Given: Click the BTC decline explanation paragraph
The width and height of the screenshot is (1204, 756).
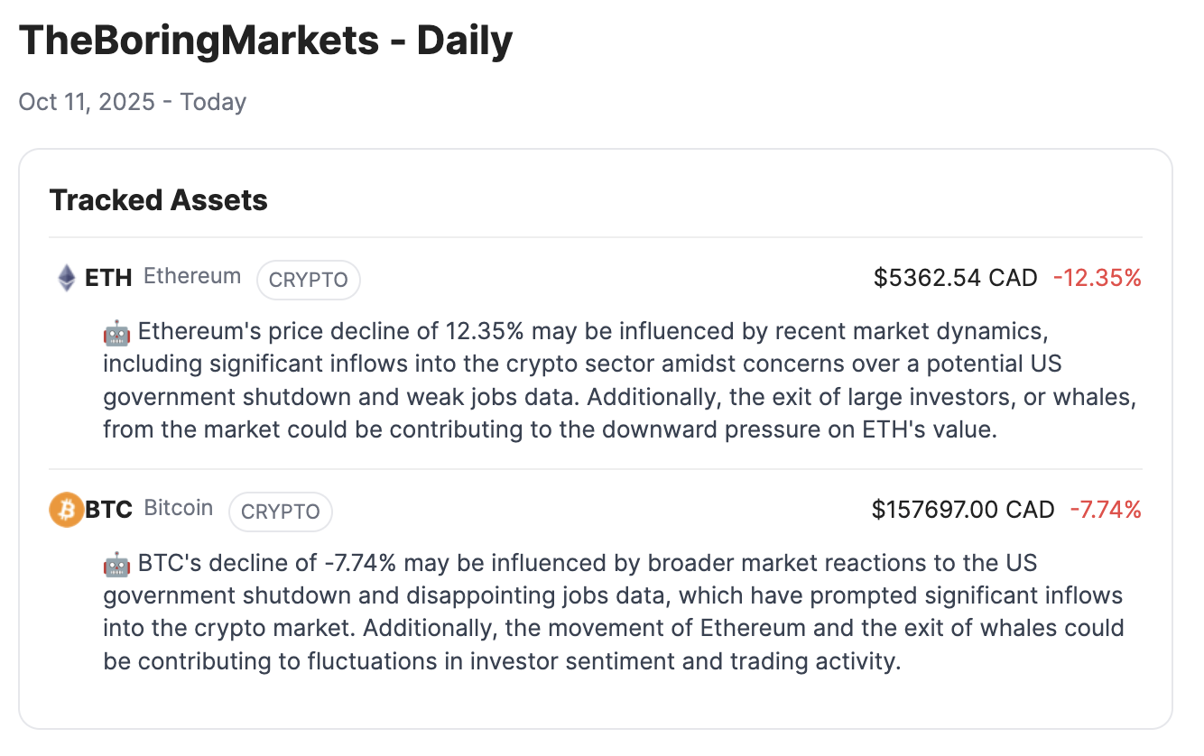Looking at the screenshot, I should click(614, 613).
